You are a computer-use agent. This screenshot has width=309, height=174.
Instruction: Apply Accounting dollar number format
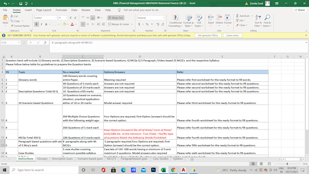point(139,24)
